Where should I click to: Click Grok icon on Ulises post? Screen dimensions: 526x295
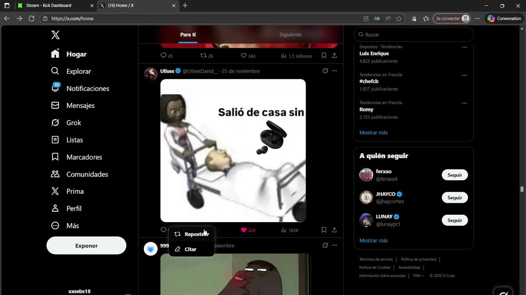[325, 71]
